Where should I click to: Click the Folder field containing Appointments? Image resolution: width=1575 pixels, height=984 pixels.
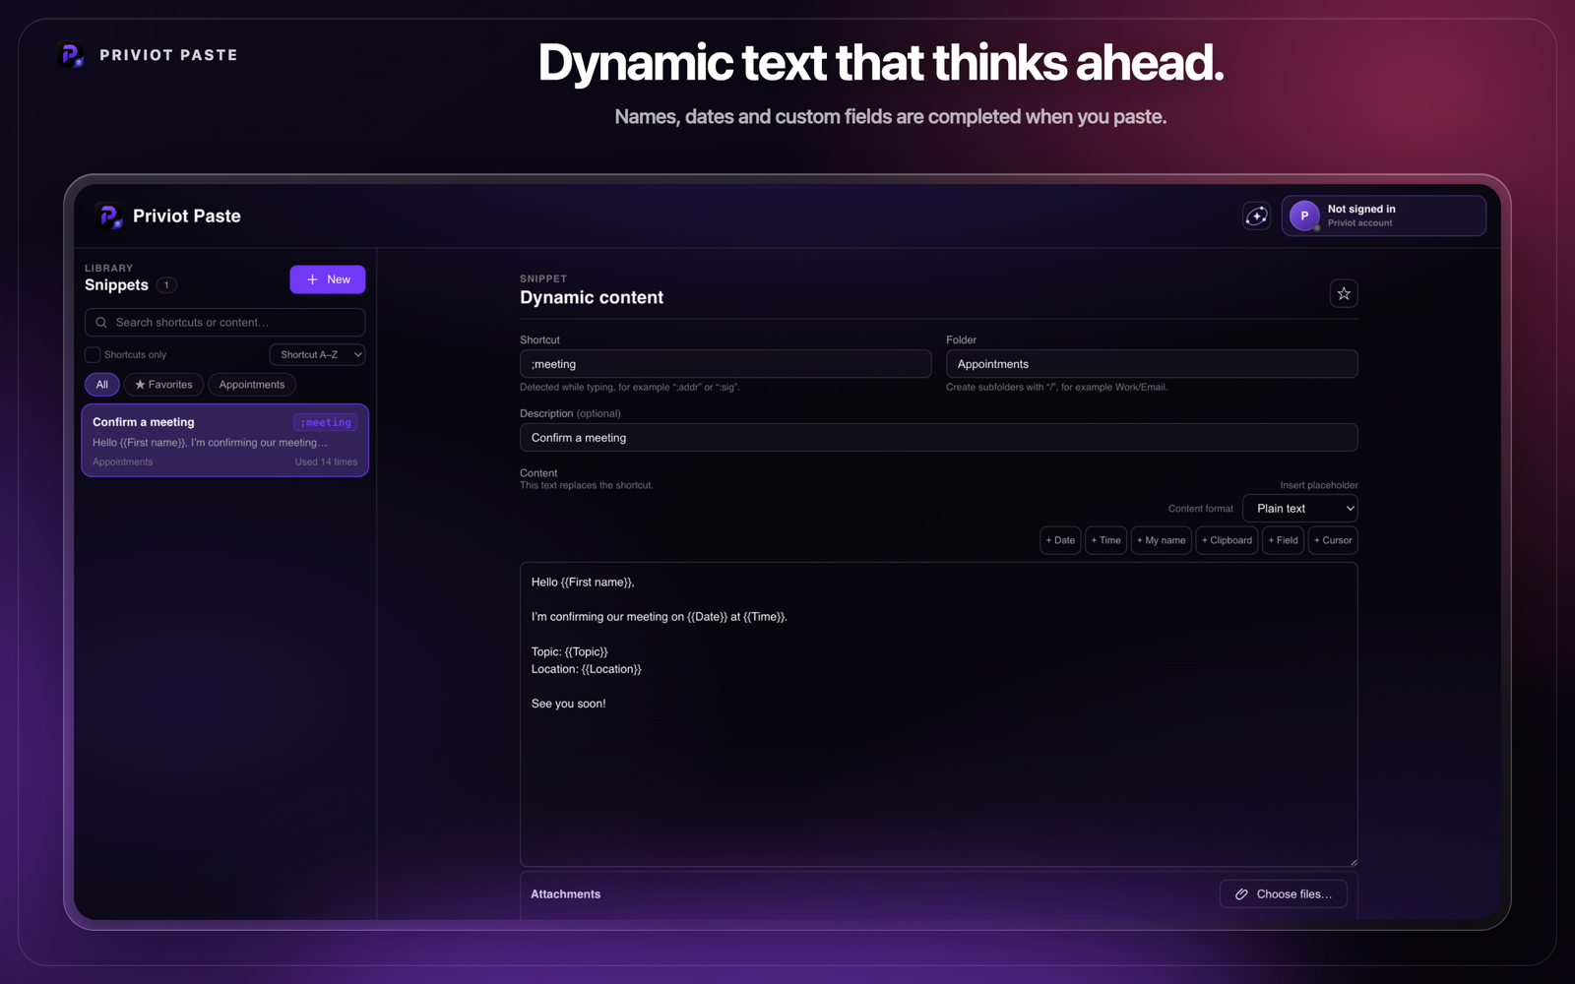1152,364
